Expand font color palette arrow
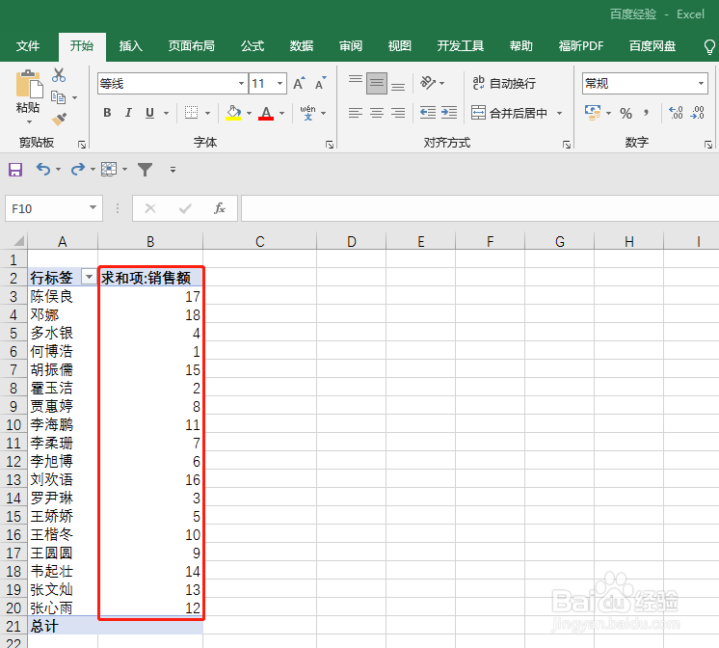Screen dimensions: 719x648 pos(282,113)
